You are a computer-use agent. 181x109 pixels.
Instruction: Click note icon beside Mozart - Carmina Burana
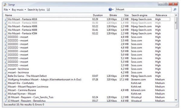[x=6, y=90]
